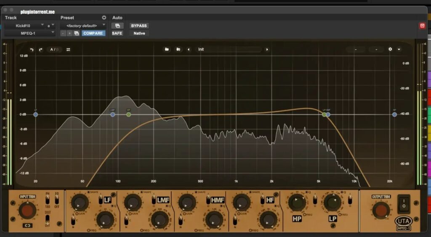Click the HF GAIN knob
The image size is (431, 237).
click(x=241, y=203)
